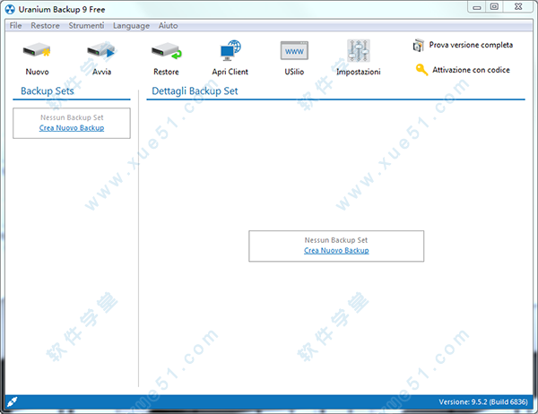
Task: Open the Language menu
Action: click(x=132, y=26)
